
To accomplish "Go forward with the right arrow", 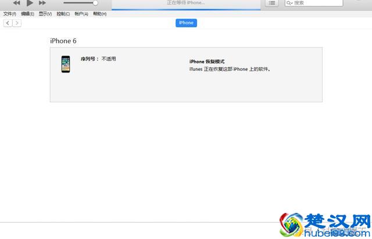I will pyautogui.click(x=17, y=23).
